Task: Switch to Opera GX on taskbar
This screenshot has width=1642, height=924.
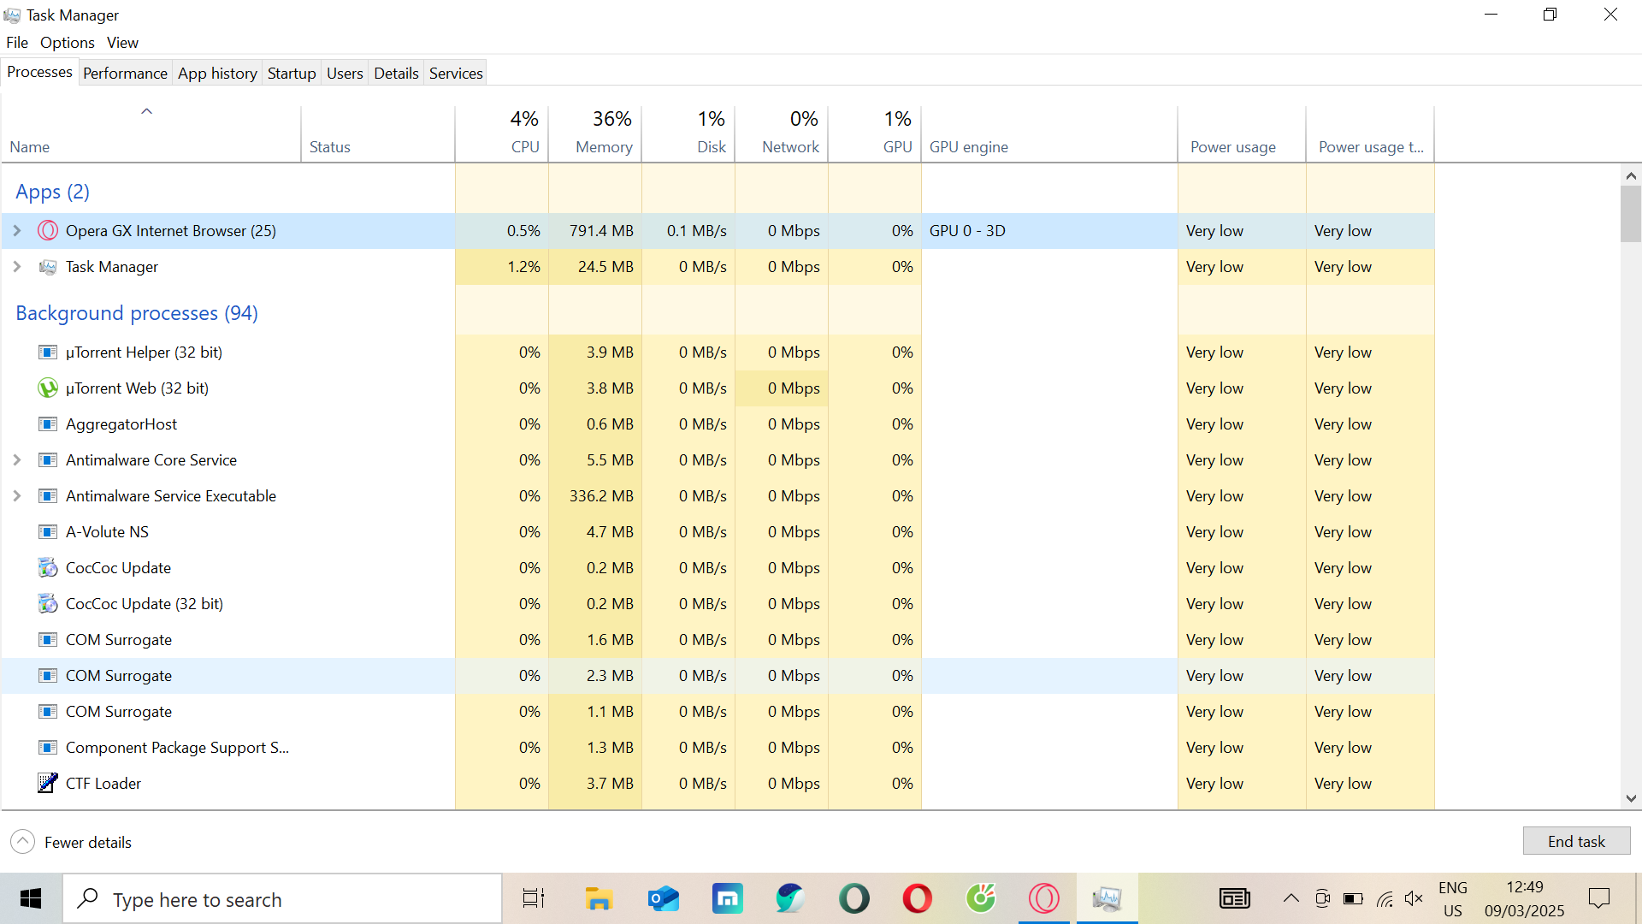Action: pos(1044,899)
